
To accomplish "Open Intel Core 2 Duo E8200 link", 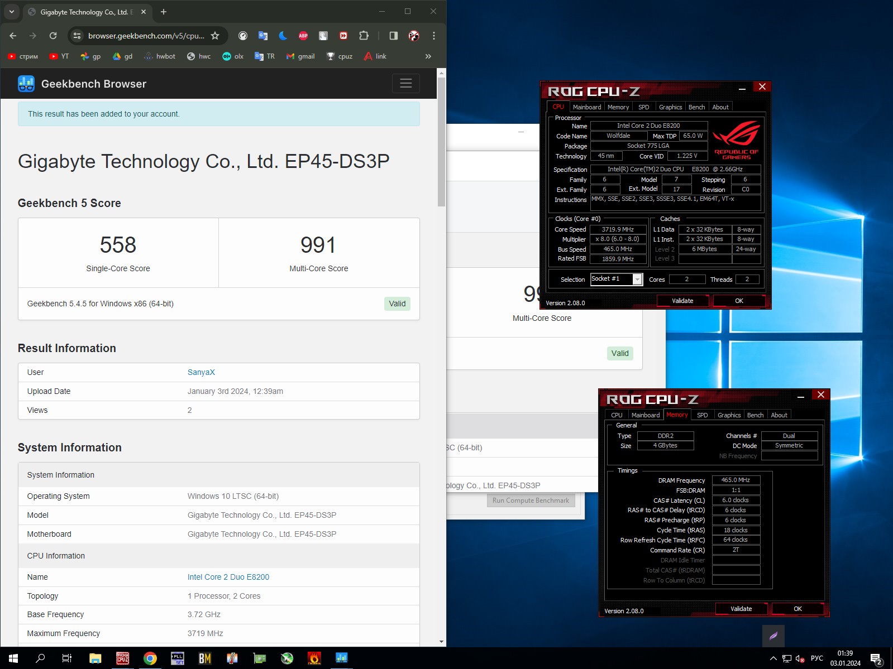I will tap(228, 577).
